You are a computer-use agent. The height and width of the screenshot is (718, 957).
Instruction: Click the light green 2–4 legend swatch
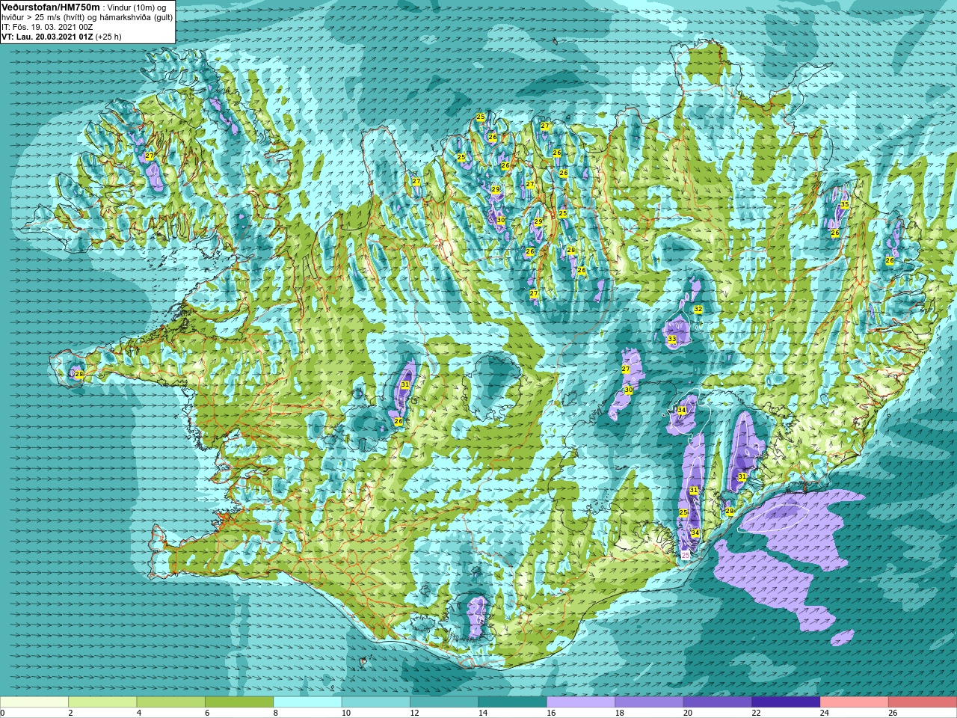point(102,702)
